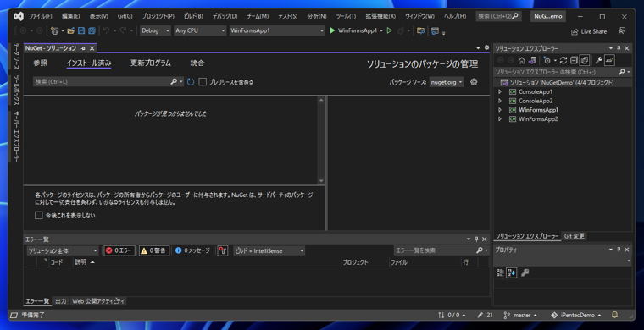Click the Undo arrow icon

(x=106, y=30)
